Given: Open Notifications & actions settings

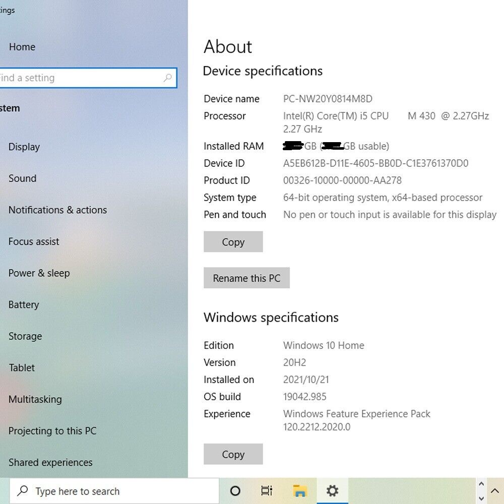Looking at the screenshot, I should [x=58, y=210].
